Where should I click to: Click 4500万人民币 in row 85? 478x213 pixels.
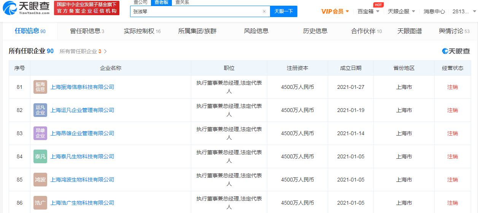(297, 180)
